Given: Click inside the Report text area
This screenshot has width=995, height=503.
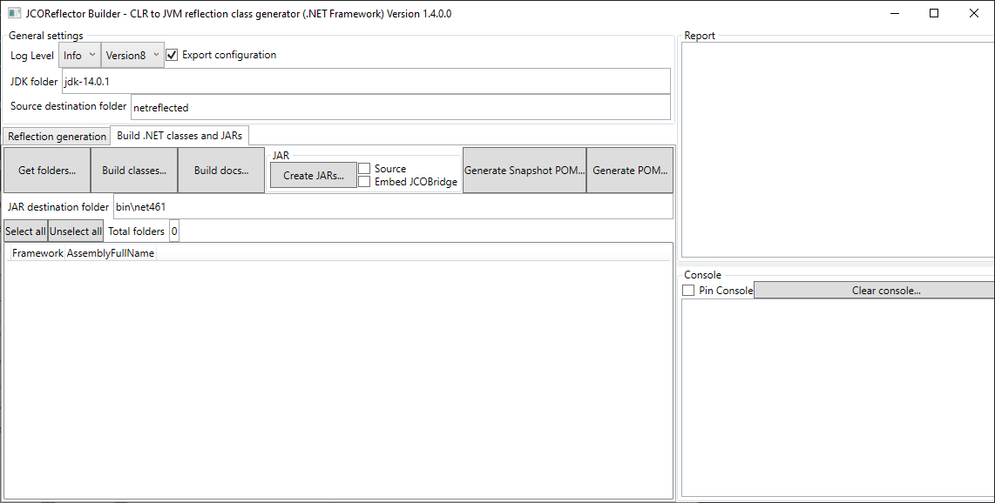Looking at the screenshot, I should click(x=837, y=150).
